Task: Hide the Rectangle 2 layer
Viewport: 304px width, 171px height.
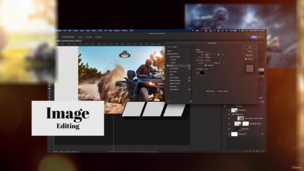Action: point(229,110)
